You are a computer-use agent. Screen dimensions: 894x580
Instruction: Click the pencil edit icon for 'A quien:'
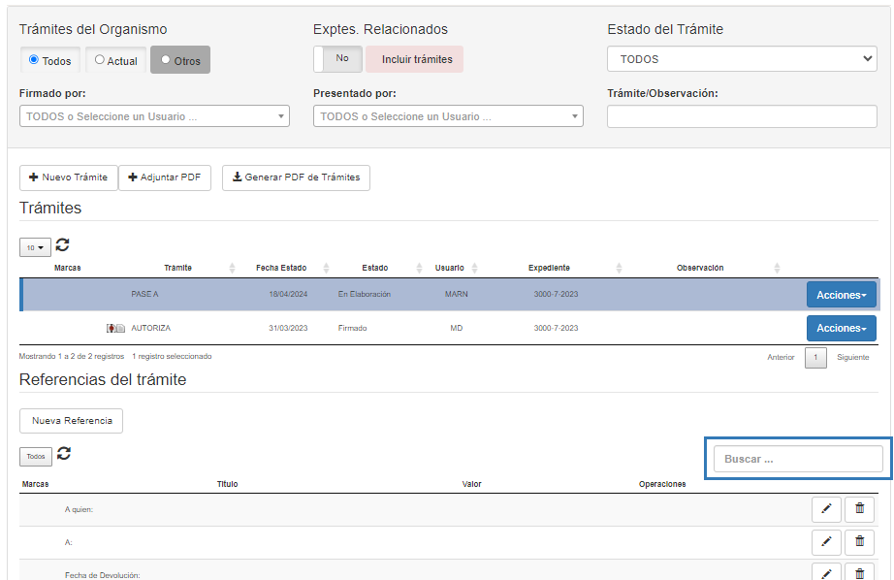coord(826,509)
